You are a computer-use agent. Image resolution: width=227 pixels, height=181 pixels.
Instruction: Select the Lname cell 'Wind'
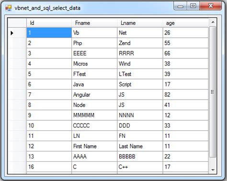tap(140, 64)
